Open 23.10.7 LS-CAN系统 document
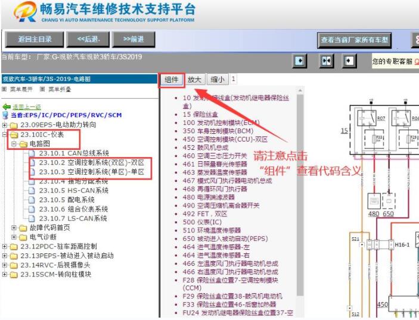This screenshot has width=419, height=320. 73,218
